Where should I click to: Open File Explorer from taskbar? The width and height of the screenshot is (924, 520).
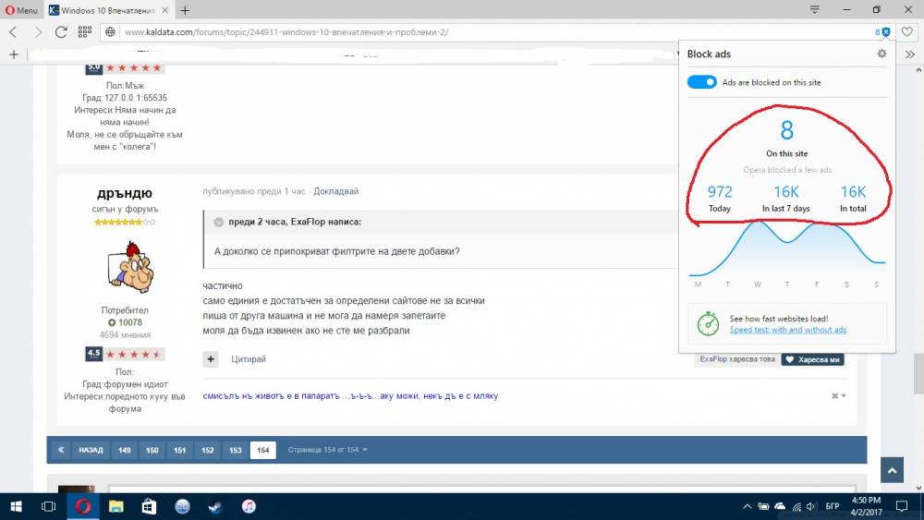click(x=116, y=506)
